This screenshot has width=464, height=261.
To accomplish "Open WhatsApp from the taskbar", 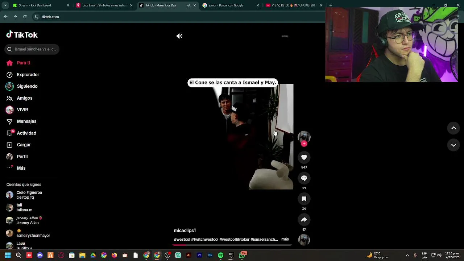I will (242, 255).
